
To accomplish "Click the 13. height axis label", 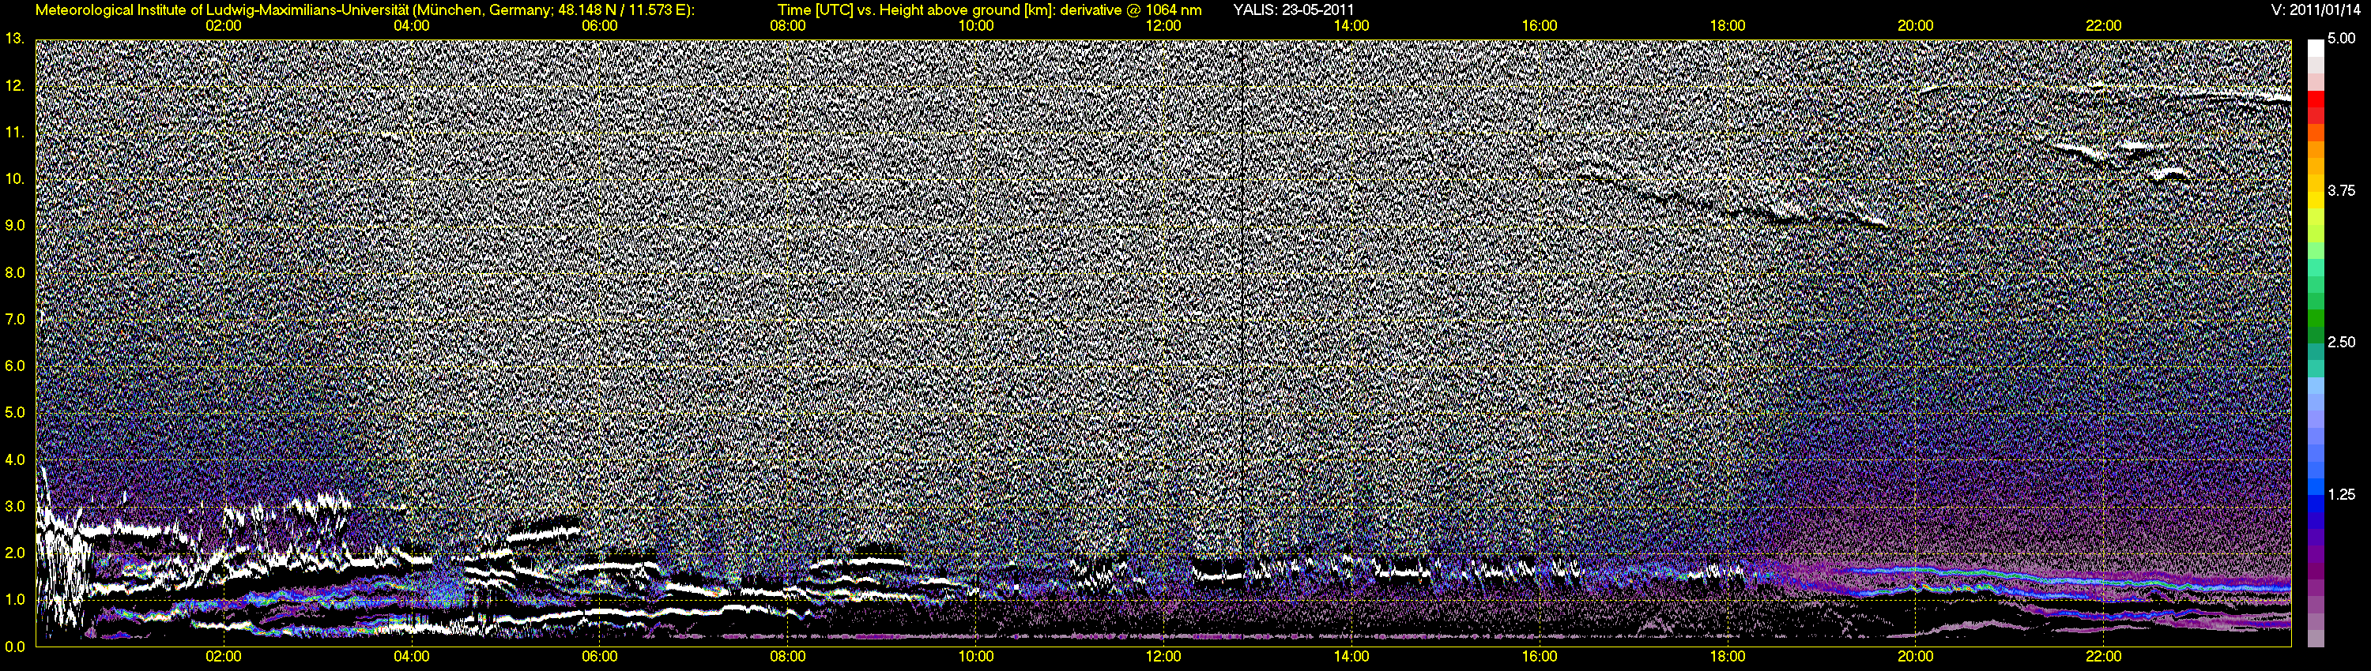I will pos(13,39).
